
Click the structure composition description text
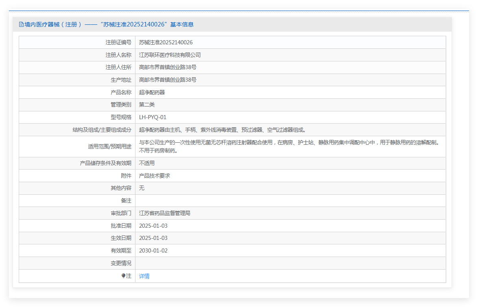point(222,130)
